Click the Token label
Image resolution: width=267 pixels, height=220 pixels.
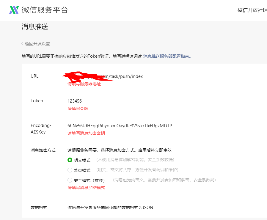[x=37, y=101]
